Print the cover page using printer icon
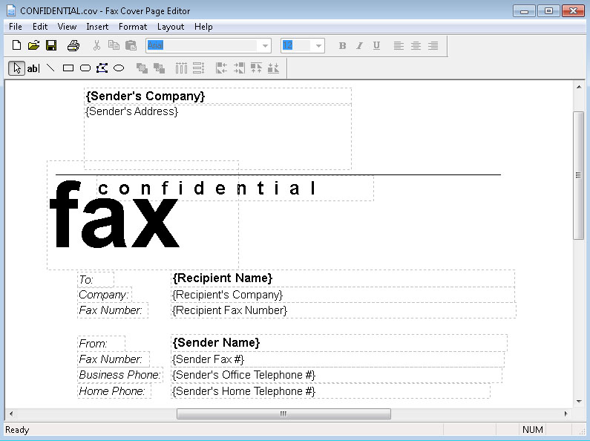Screen dimensions: 590x441 (73, 46)
